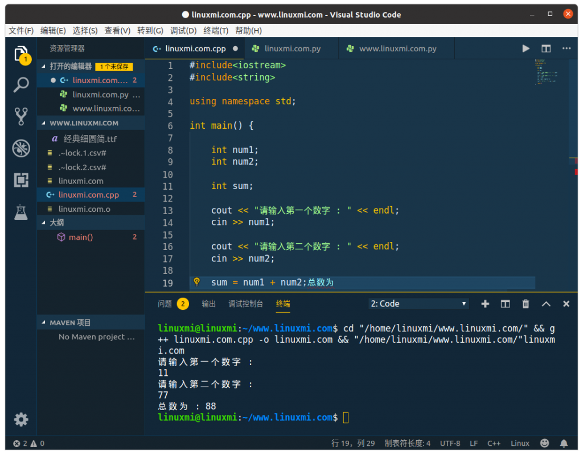Select linuxmi.com.py under open editors
This screenshot has height=455, width=583.
91,95
